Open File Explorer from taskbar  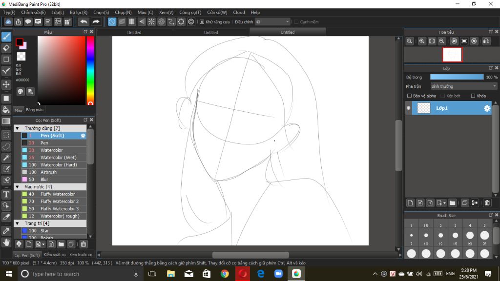[x=171, y=274]
